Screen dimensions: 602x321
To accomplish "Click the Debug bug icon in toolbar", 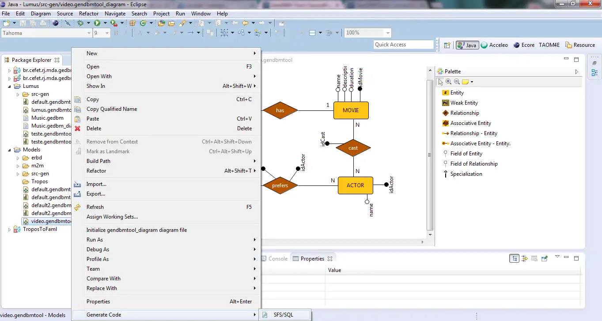I will pyautogui.click(x=80, y=23).
